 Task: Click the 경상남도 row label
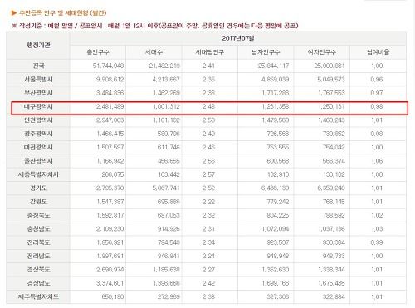click(38, 283)
